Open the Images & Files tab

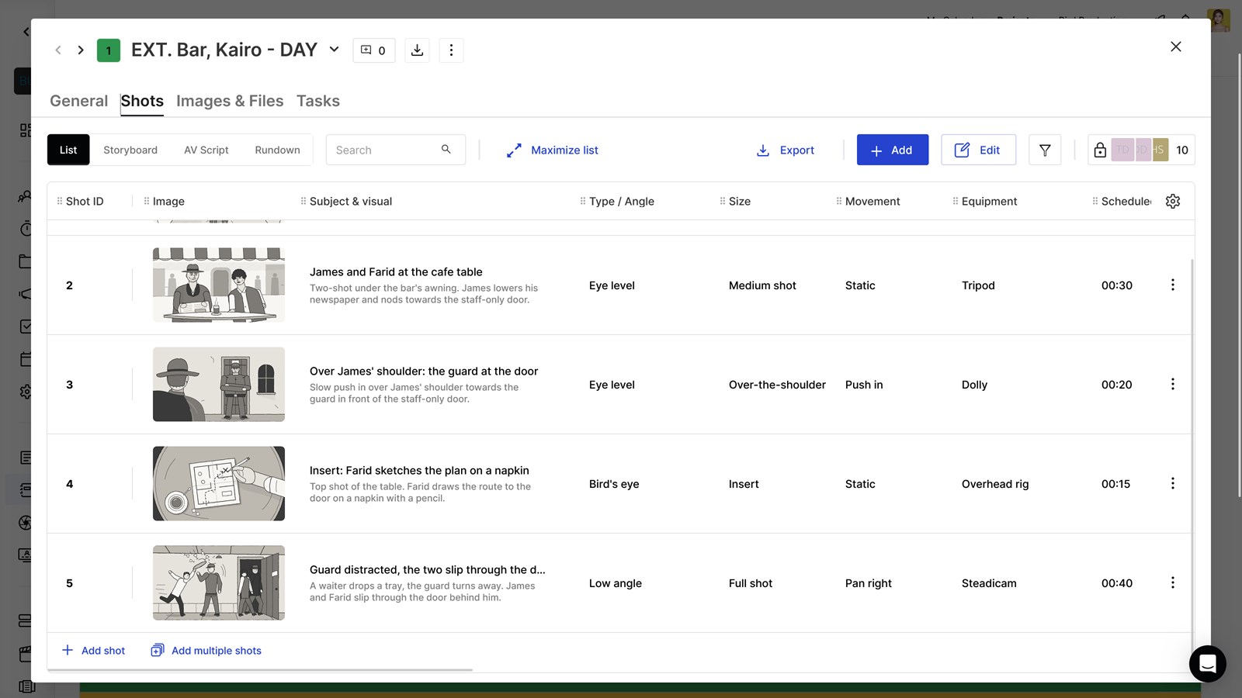[230, 102]
